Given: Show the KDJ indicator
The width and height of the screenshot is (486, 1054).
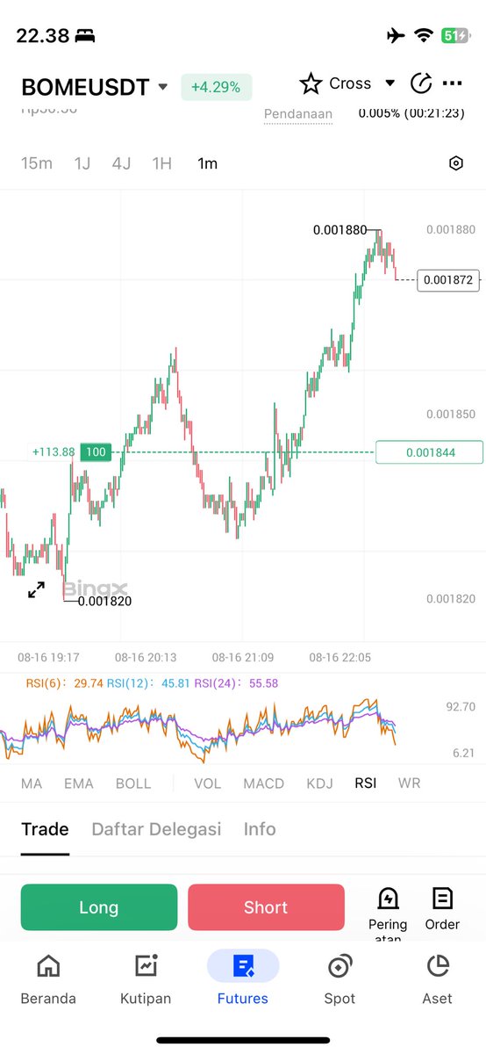Looking at the screenshot, I should [319, 783].
